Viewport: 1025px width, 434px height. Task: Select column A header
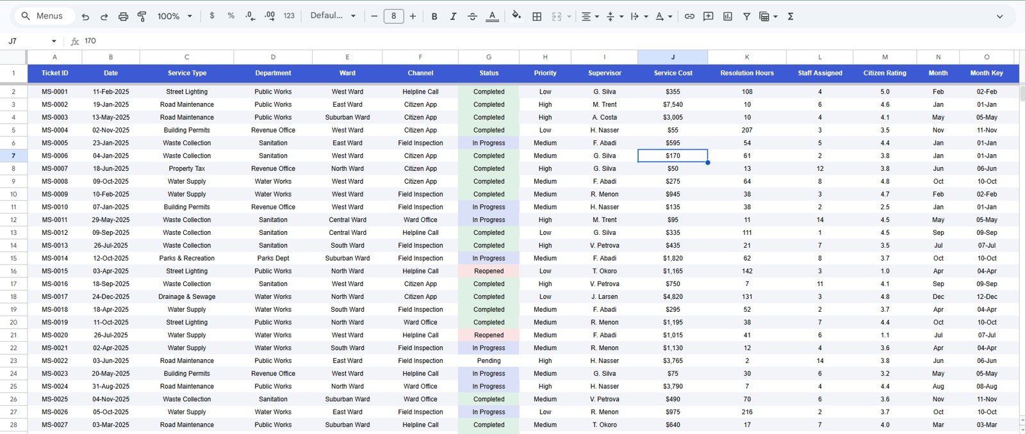(x=54, y=57)
